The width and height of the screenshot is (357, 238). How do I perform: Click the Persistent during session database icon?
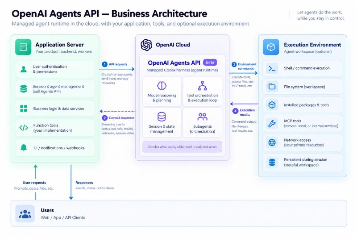[272, 163]
